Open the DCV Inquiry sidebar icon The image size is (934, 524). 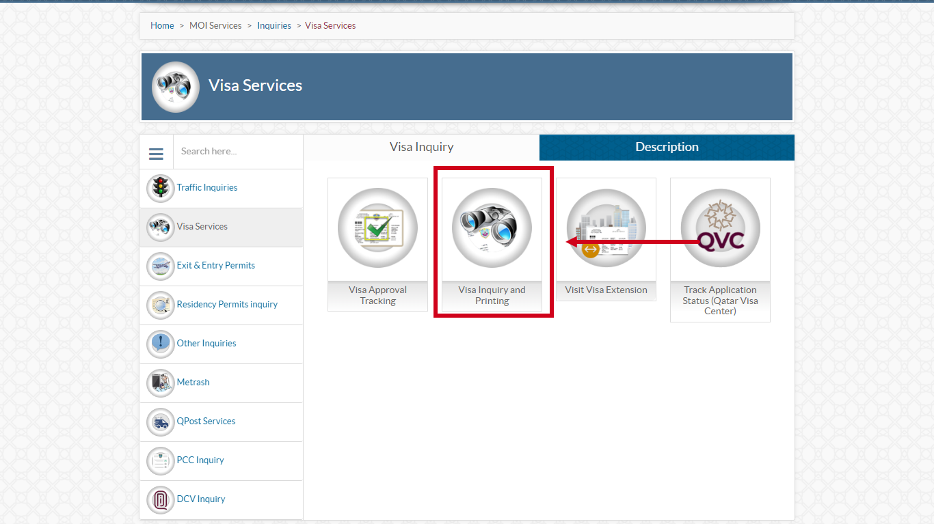161,499
